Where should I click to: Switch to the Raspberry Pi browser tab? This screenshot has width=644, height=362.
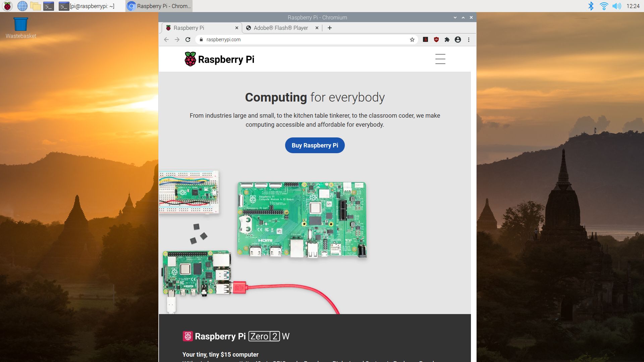[x=201, y=28]
